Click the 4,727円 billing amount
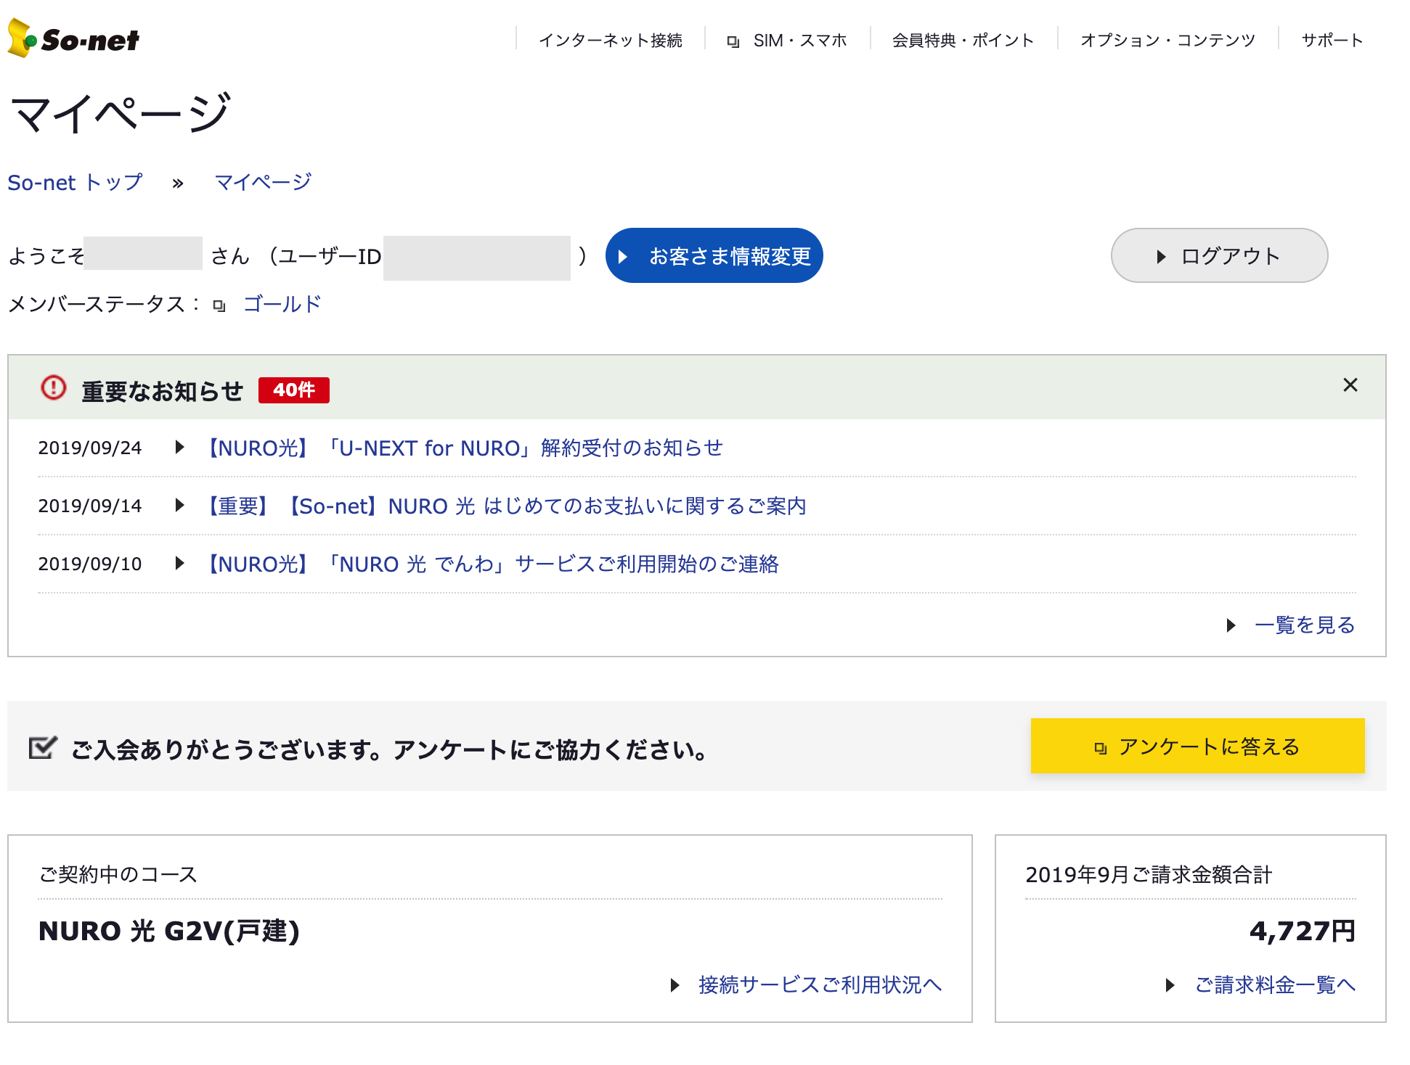1410x1065 pixels. 1302,931
